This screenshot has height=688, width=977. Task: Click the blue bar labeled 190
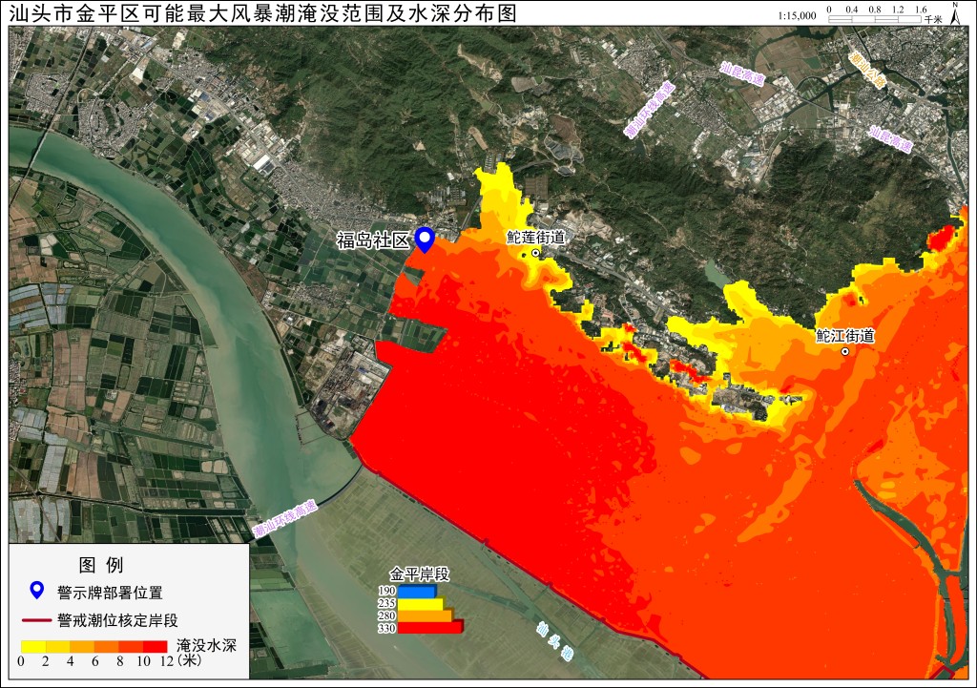coord(417,591)
